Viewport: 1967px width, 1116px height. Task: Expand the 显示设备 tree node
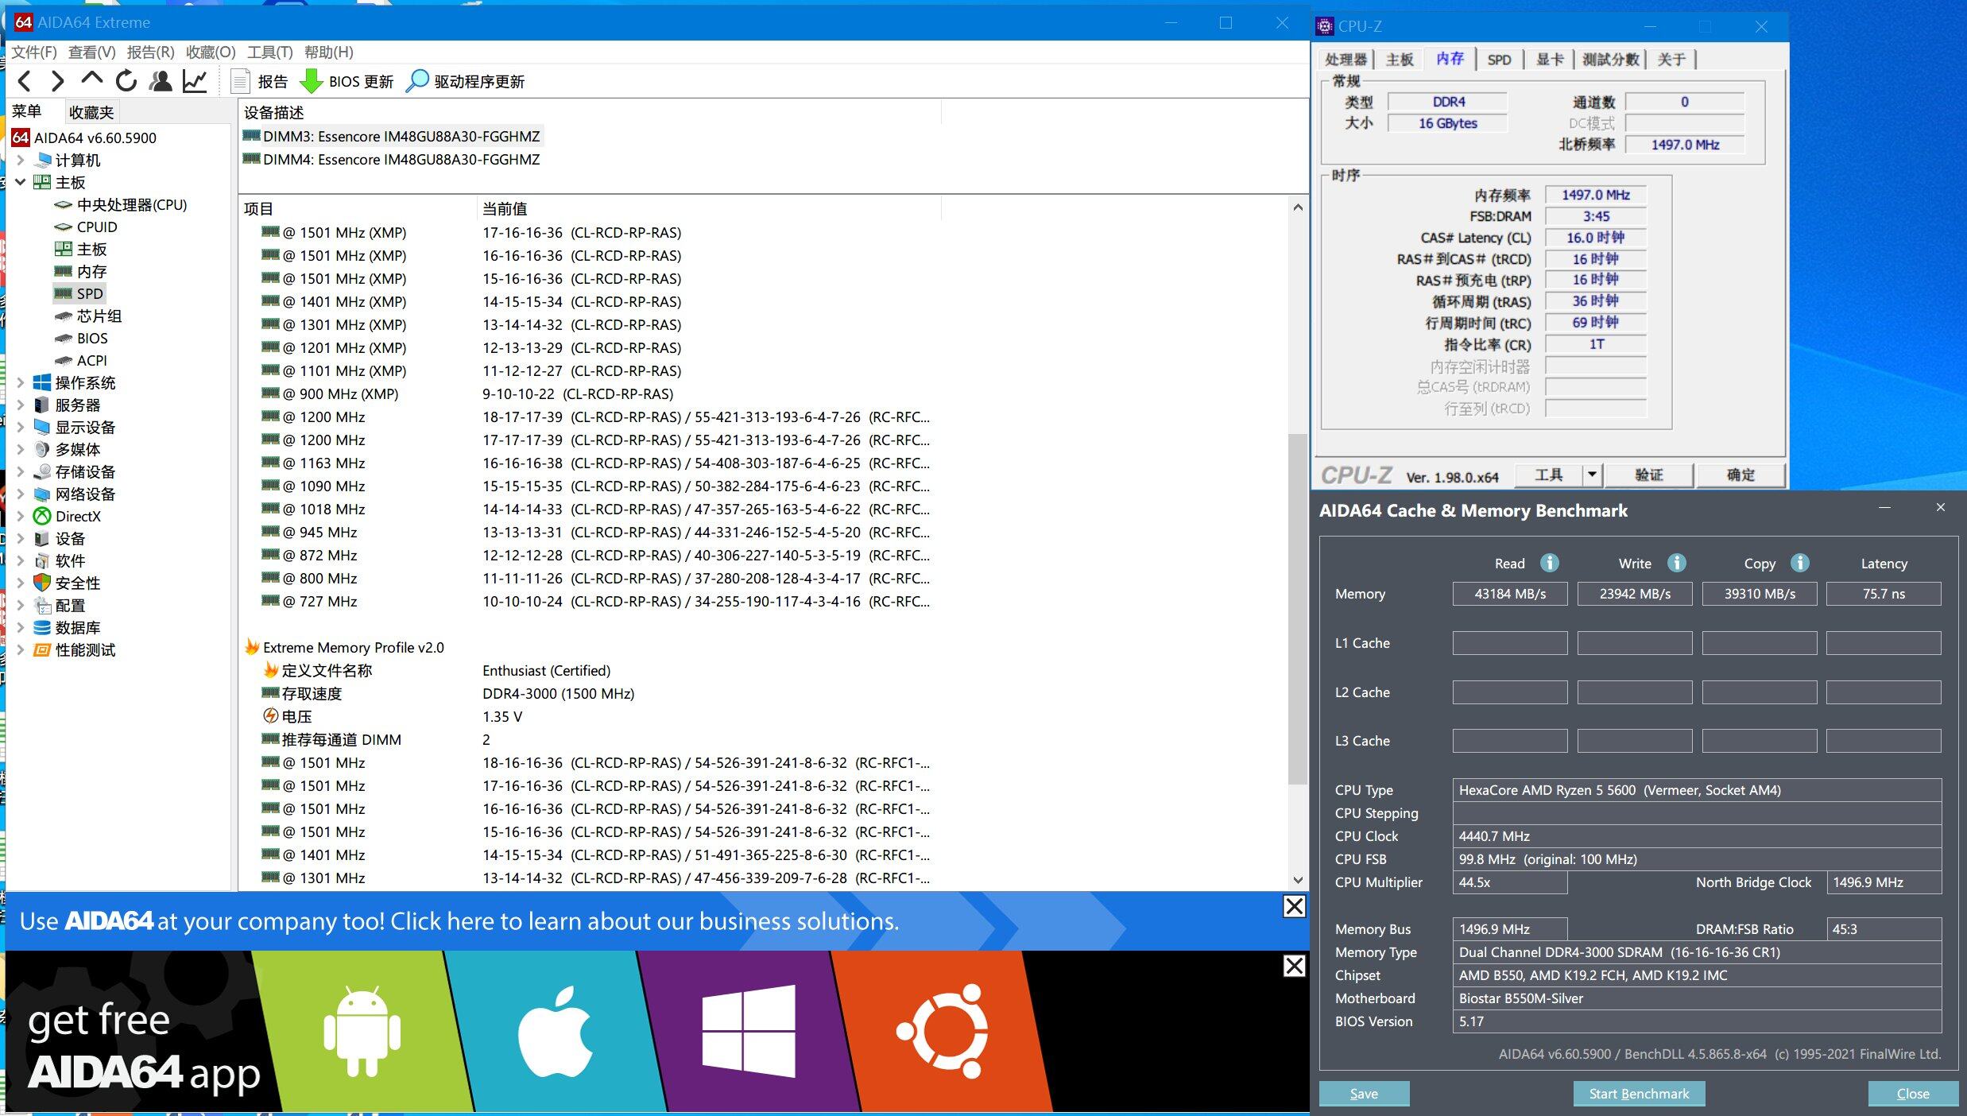[x=21, y=427]
